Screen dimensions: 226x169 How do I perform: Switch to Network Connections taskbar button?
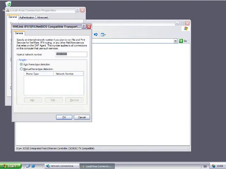[62, 166]
